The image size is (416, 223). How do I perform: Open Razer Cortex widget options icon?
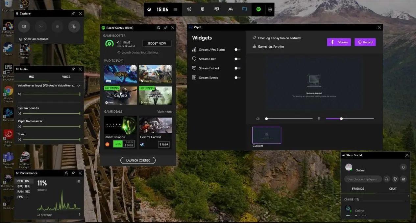pyautogui.click(x=159, y=28)
